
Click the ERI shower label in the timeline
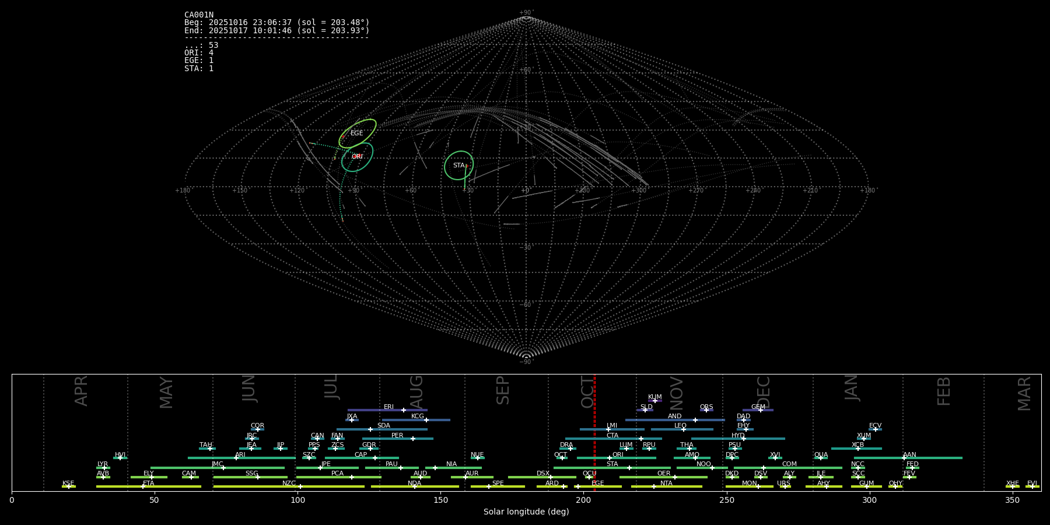click(x=388, y=407)
